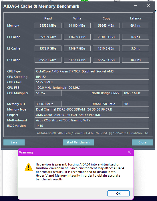The width and height of the screenshot is (157, 201).
Task: Close the AIDA64 benchmark window
Action: (x=149, y=5)
